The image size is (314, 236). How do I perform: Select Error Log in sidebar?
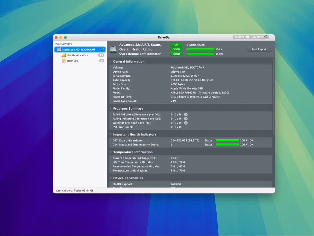(x=72, y=61)
